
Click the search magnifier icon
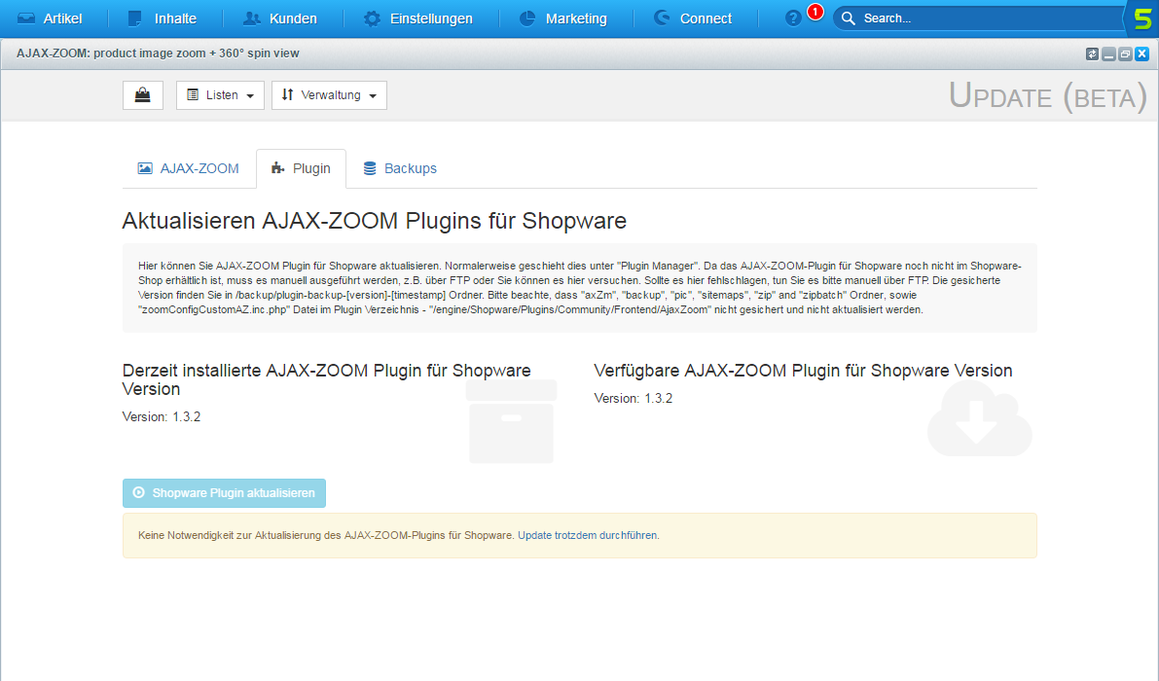point(849,18)
